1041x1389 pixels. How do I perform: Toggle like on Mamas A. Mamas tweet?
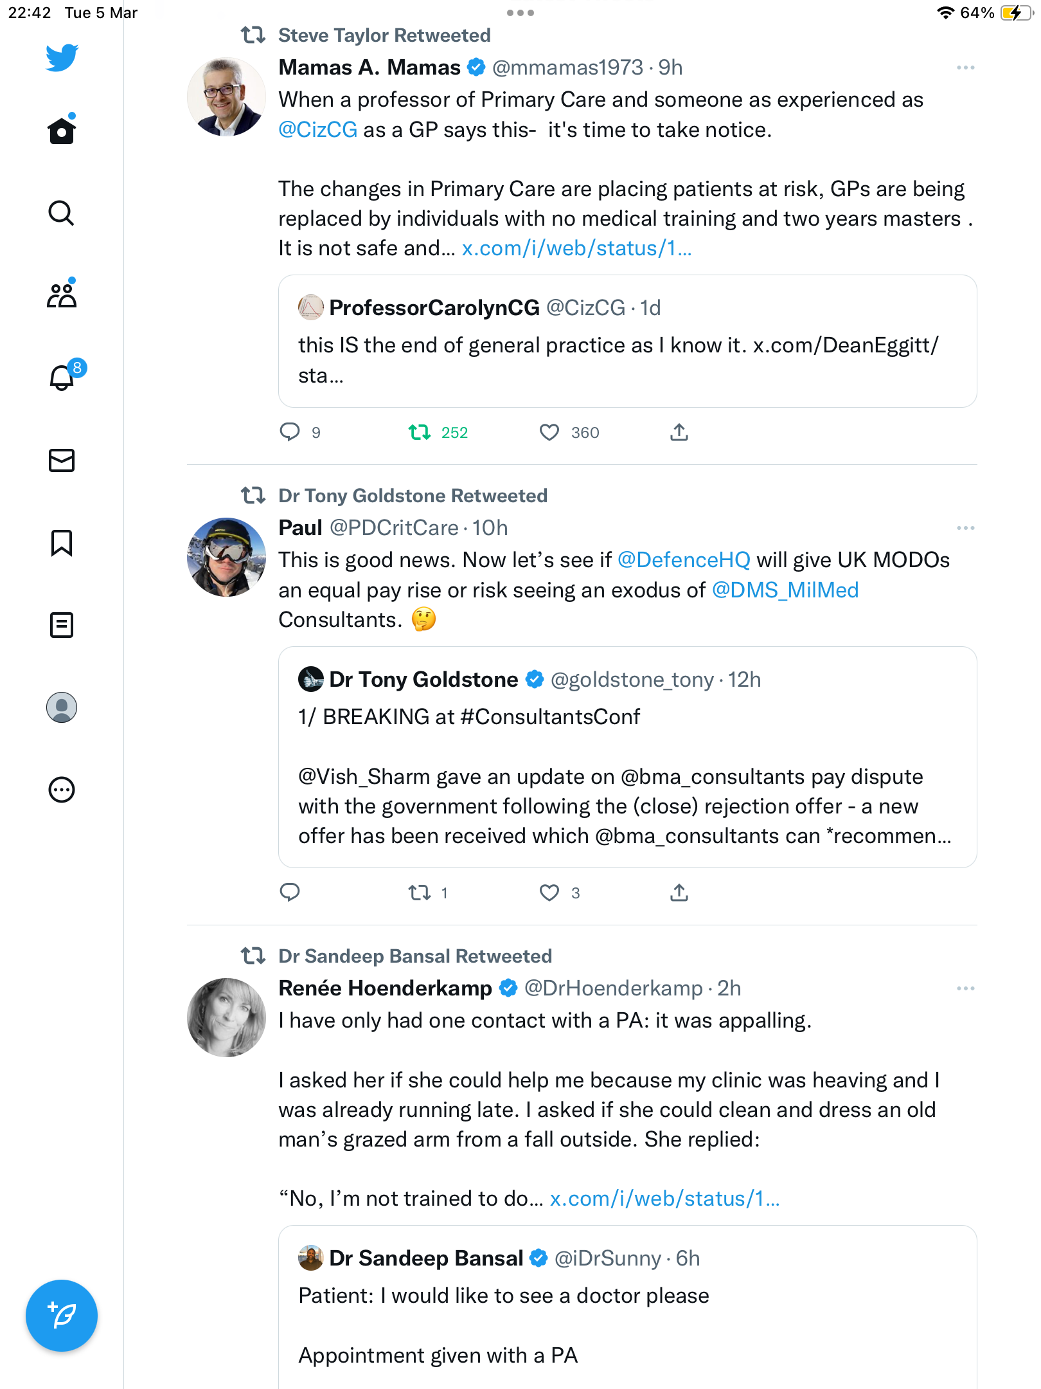[x=549, y=432]
